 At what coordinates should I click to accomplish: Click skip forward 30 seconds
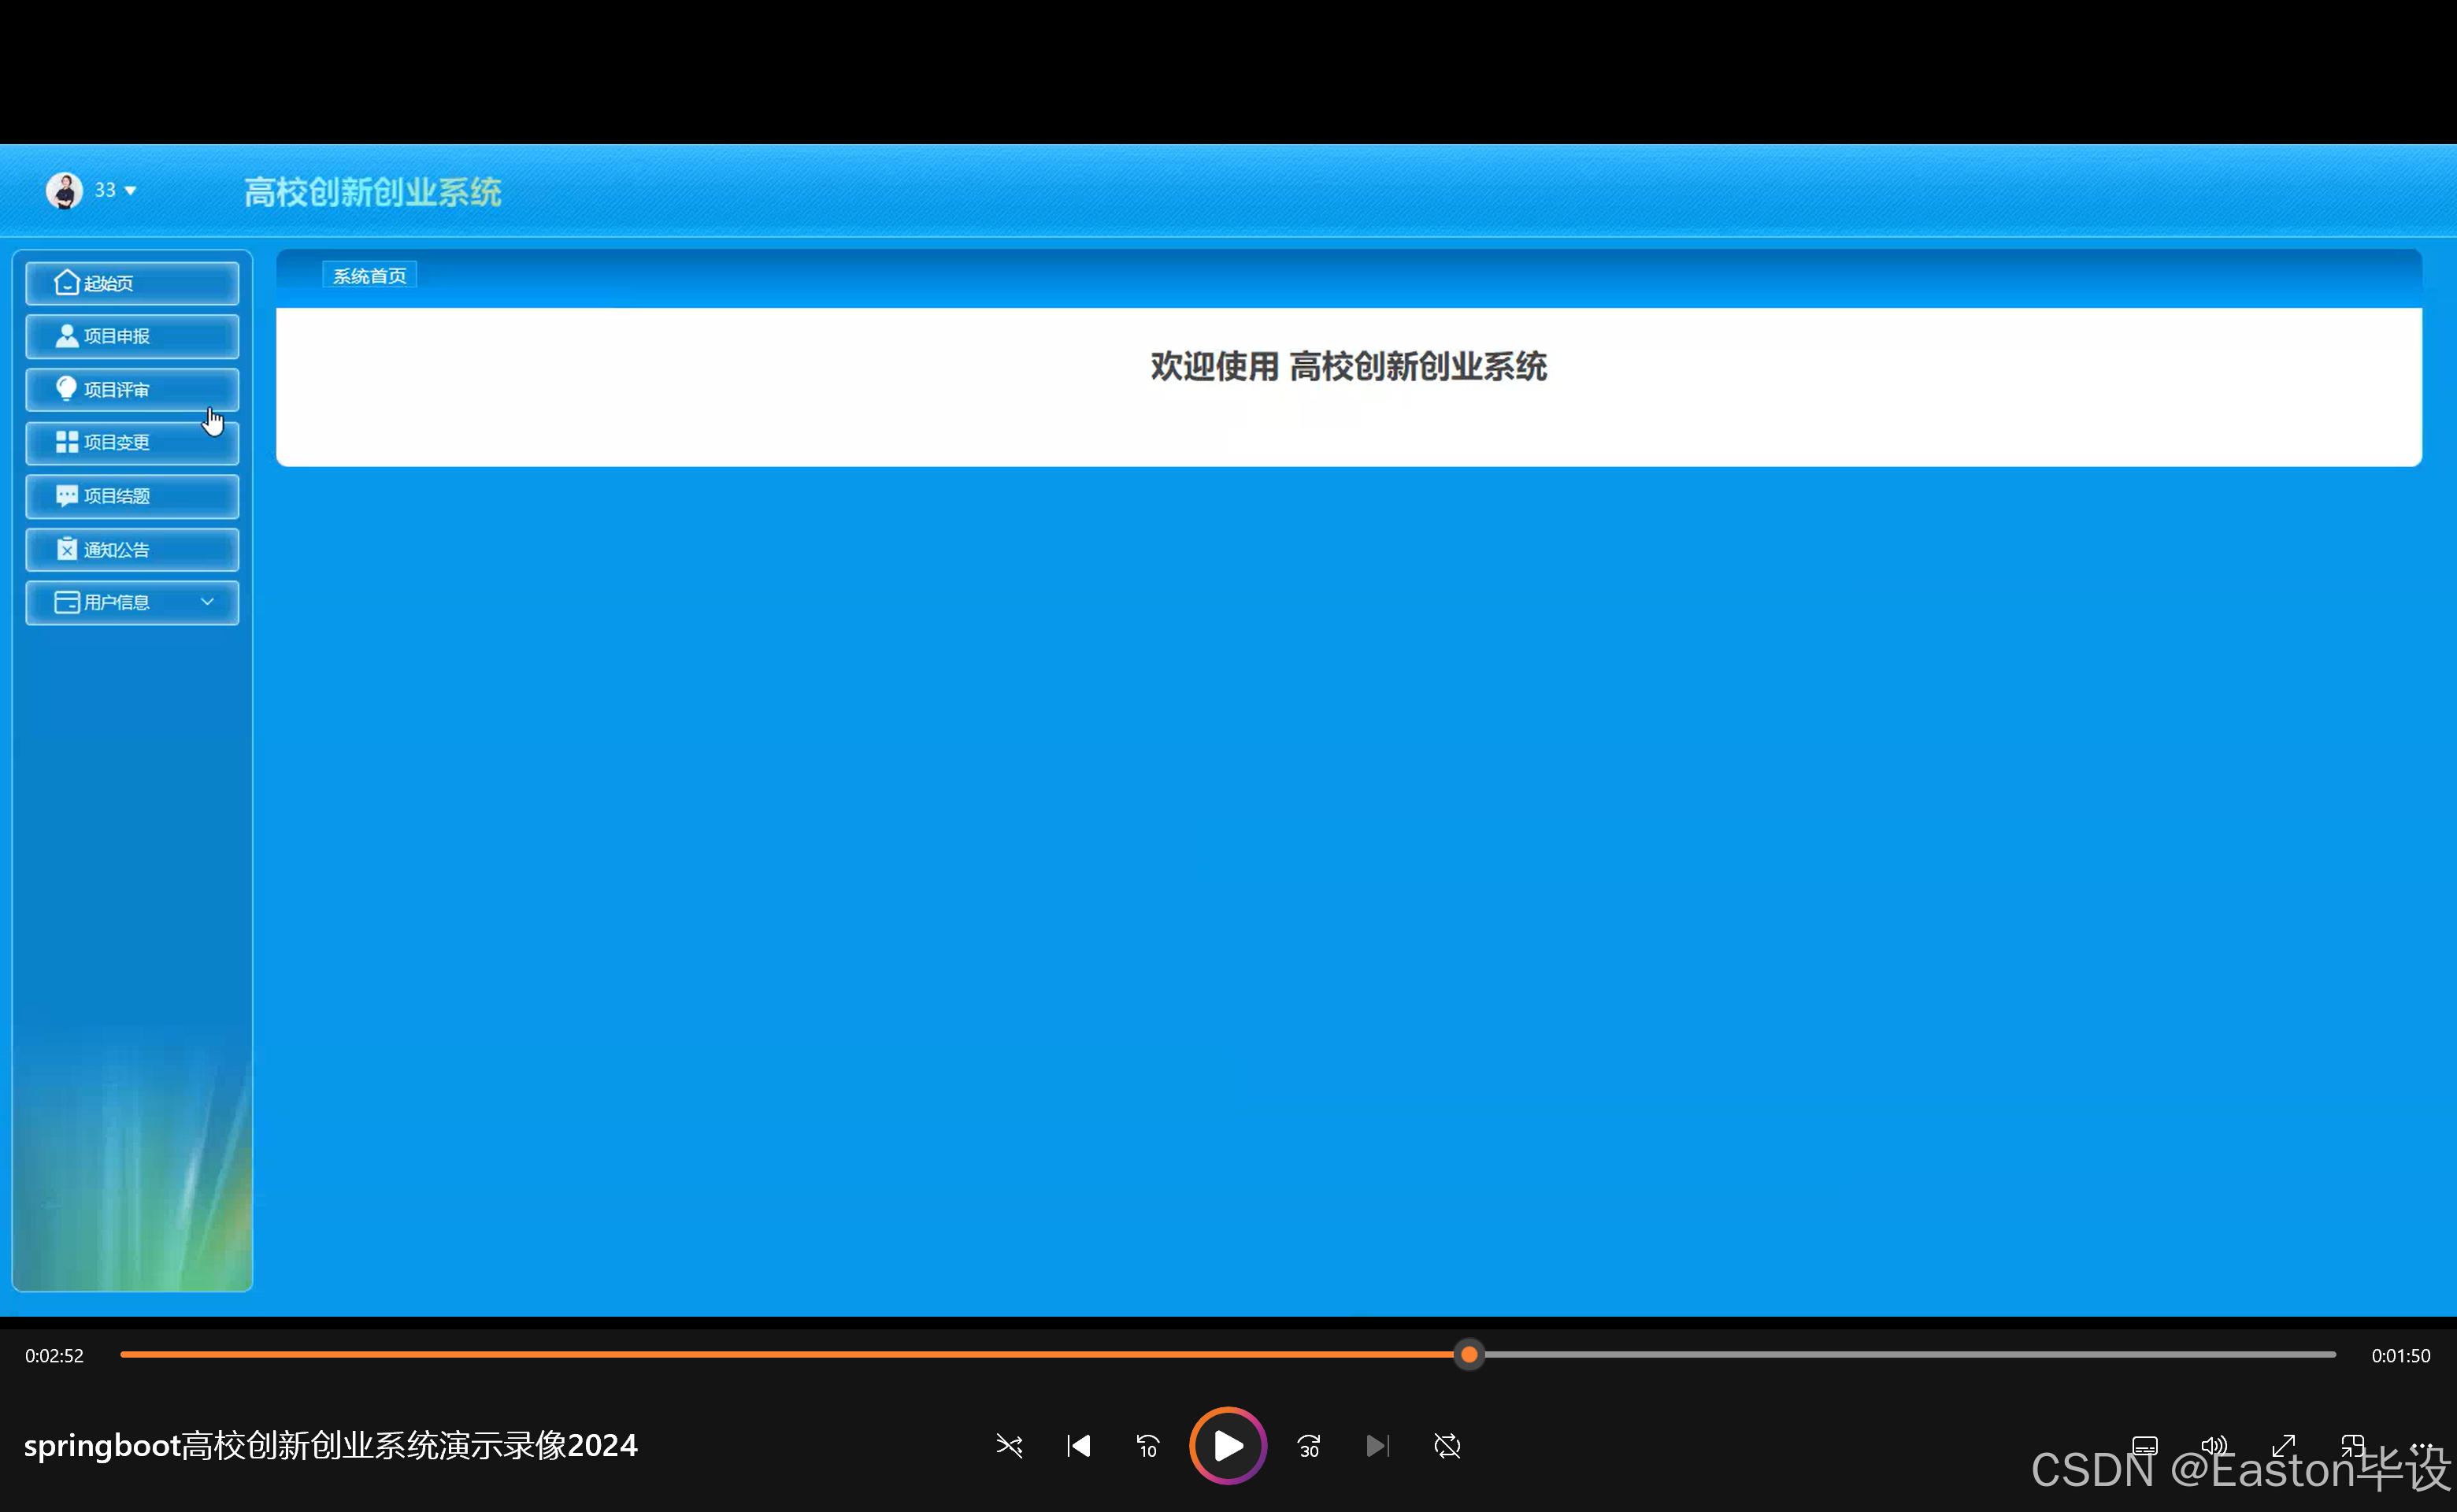pos(1308,1446)
